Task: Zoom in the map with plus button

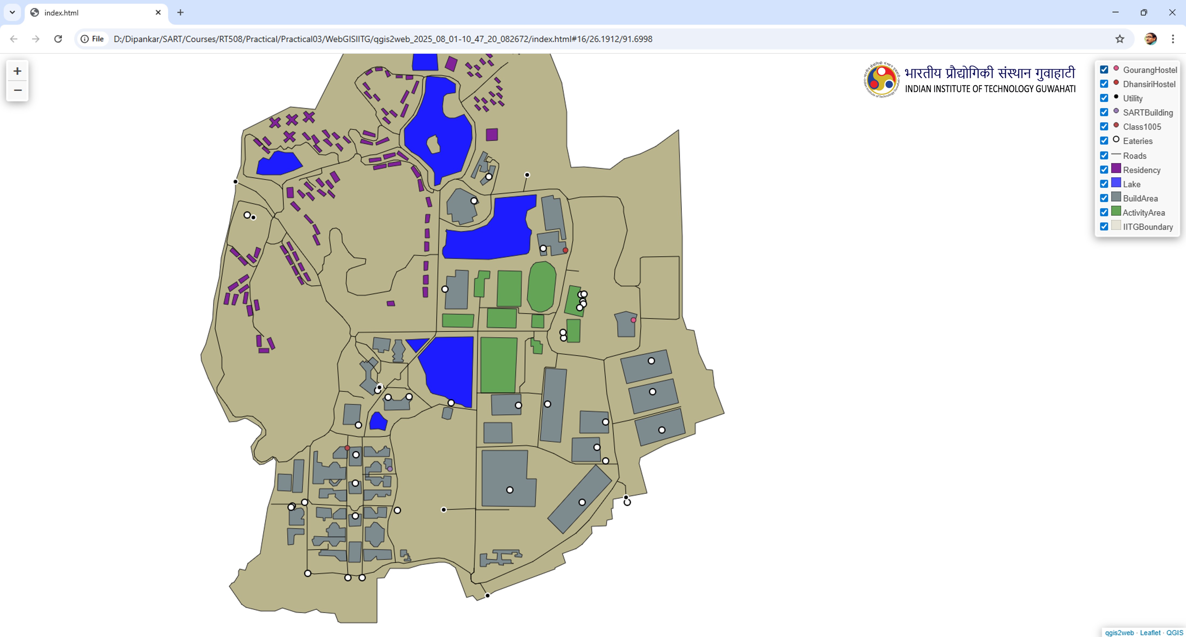Action: point(18,71)
